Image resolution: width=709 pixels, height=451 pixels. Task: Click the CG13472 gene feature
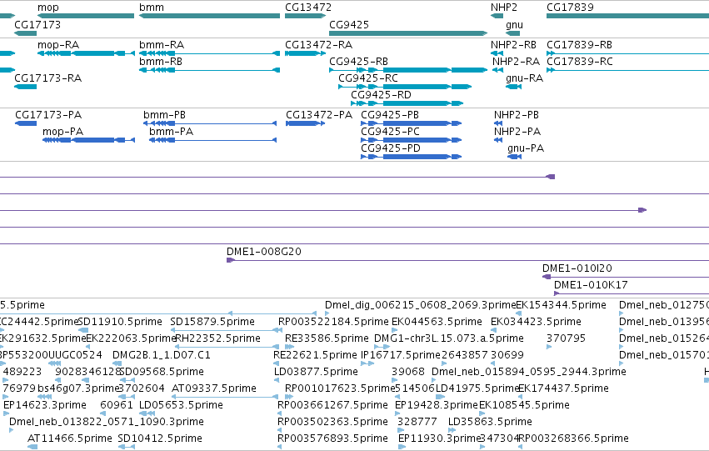coord(305,16)
